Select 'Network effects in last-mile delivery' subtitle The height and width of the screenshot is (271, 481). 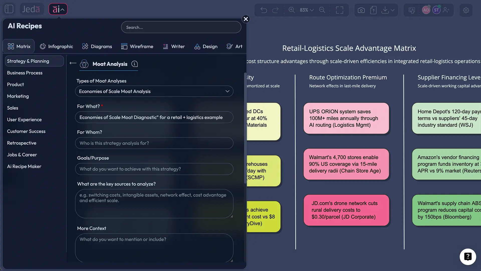pos(342,86)
